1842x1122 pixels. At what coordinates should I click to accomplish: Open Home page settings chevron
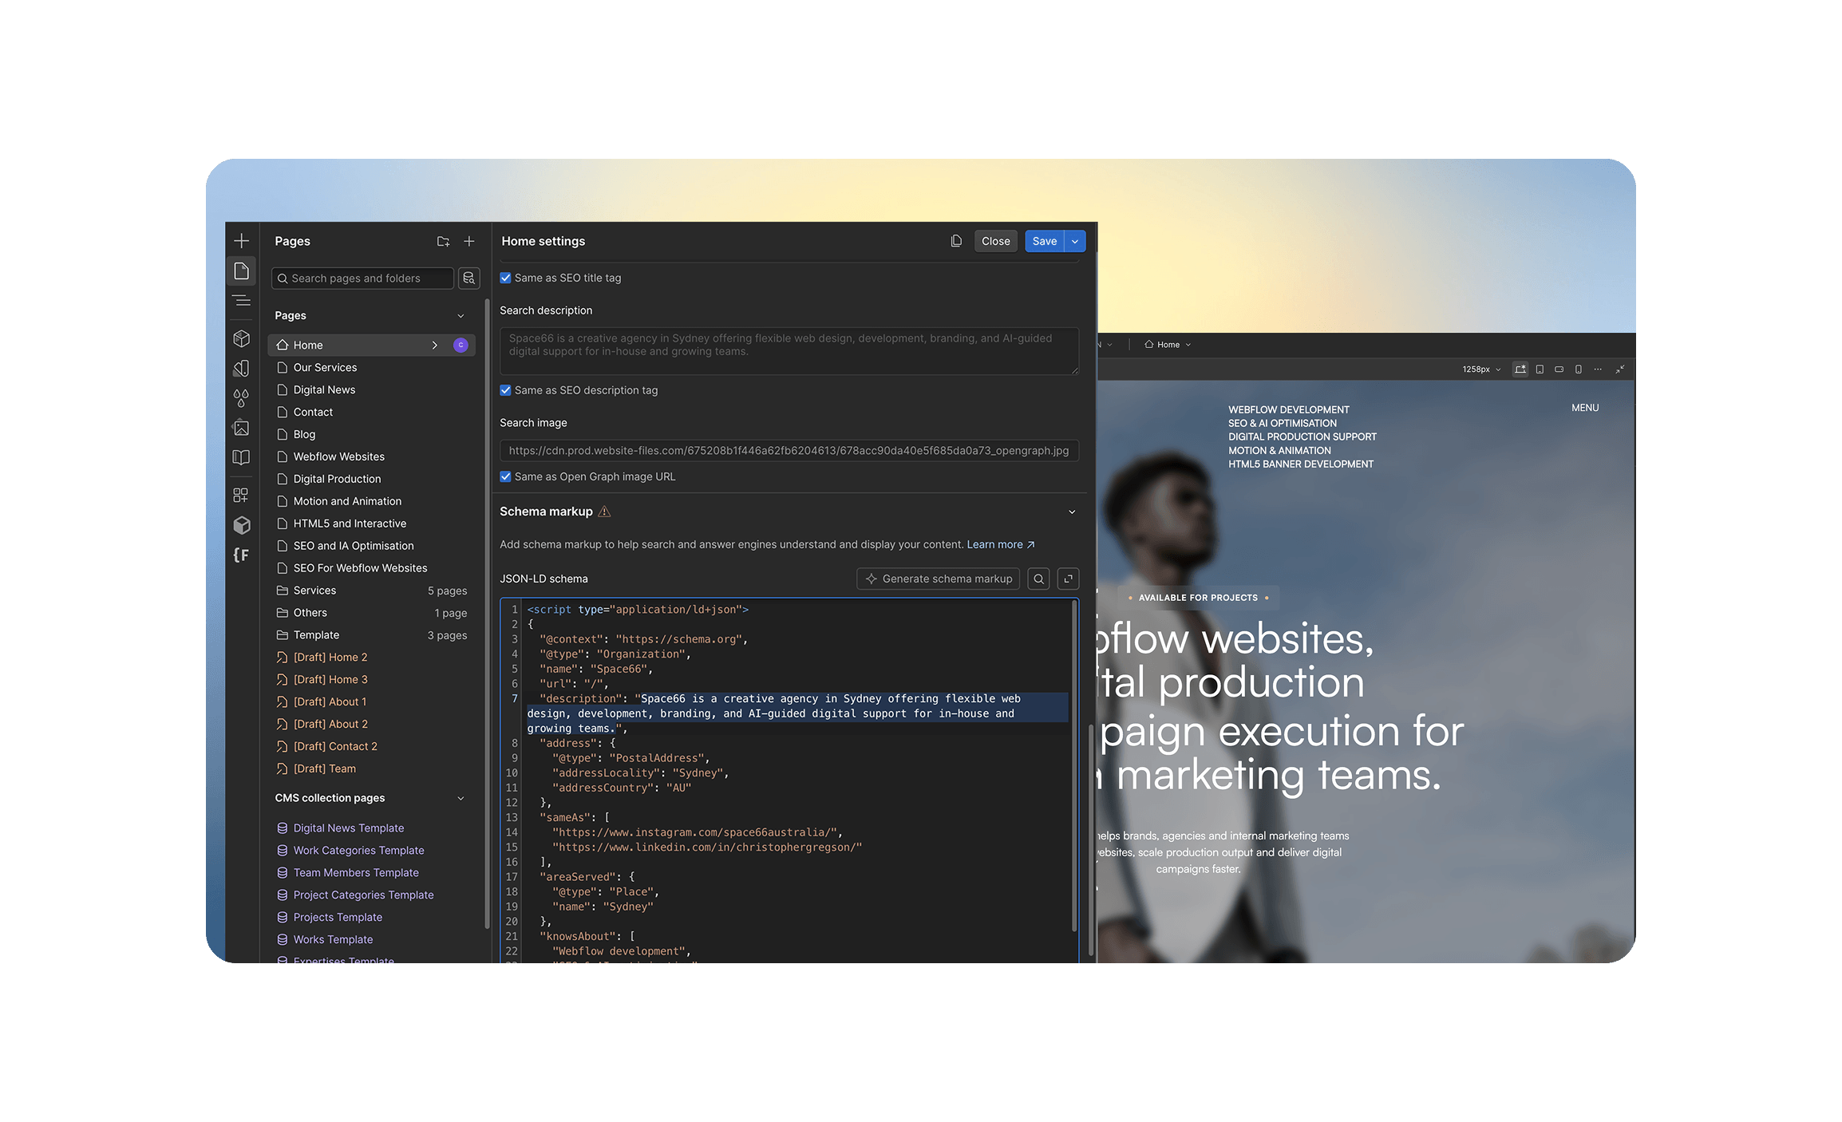pyautogui.click(x=435, y=345)
